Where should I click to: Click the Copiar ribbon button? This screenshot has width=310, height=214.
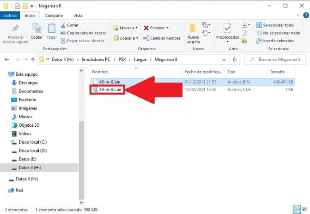[37, 31]
